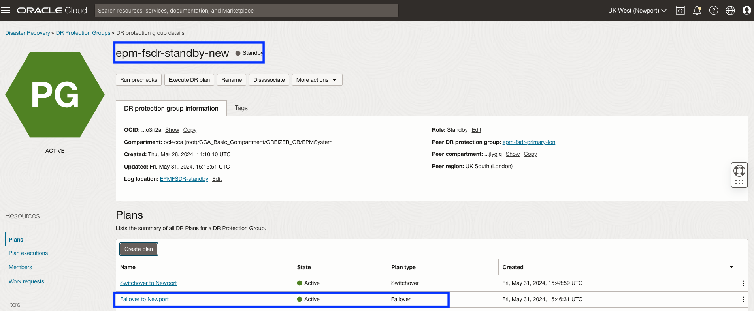
Task: Show the peer compartment OCID
Action: click(x=513, y=154)
